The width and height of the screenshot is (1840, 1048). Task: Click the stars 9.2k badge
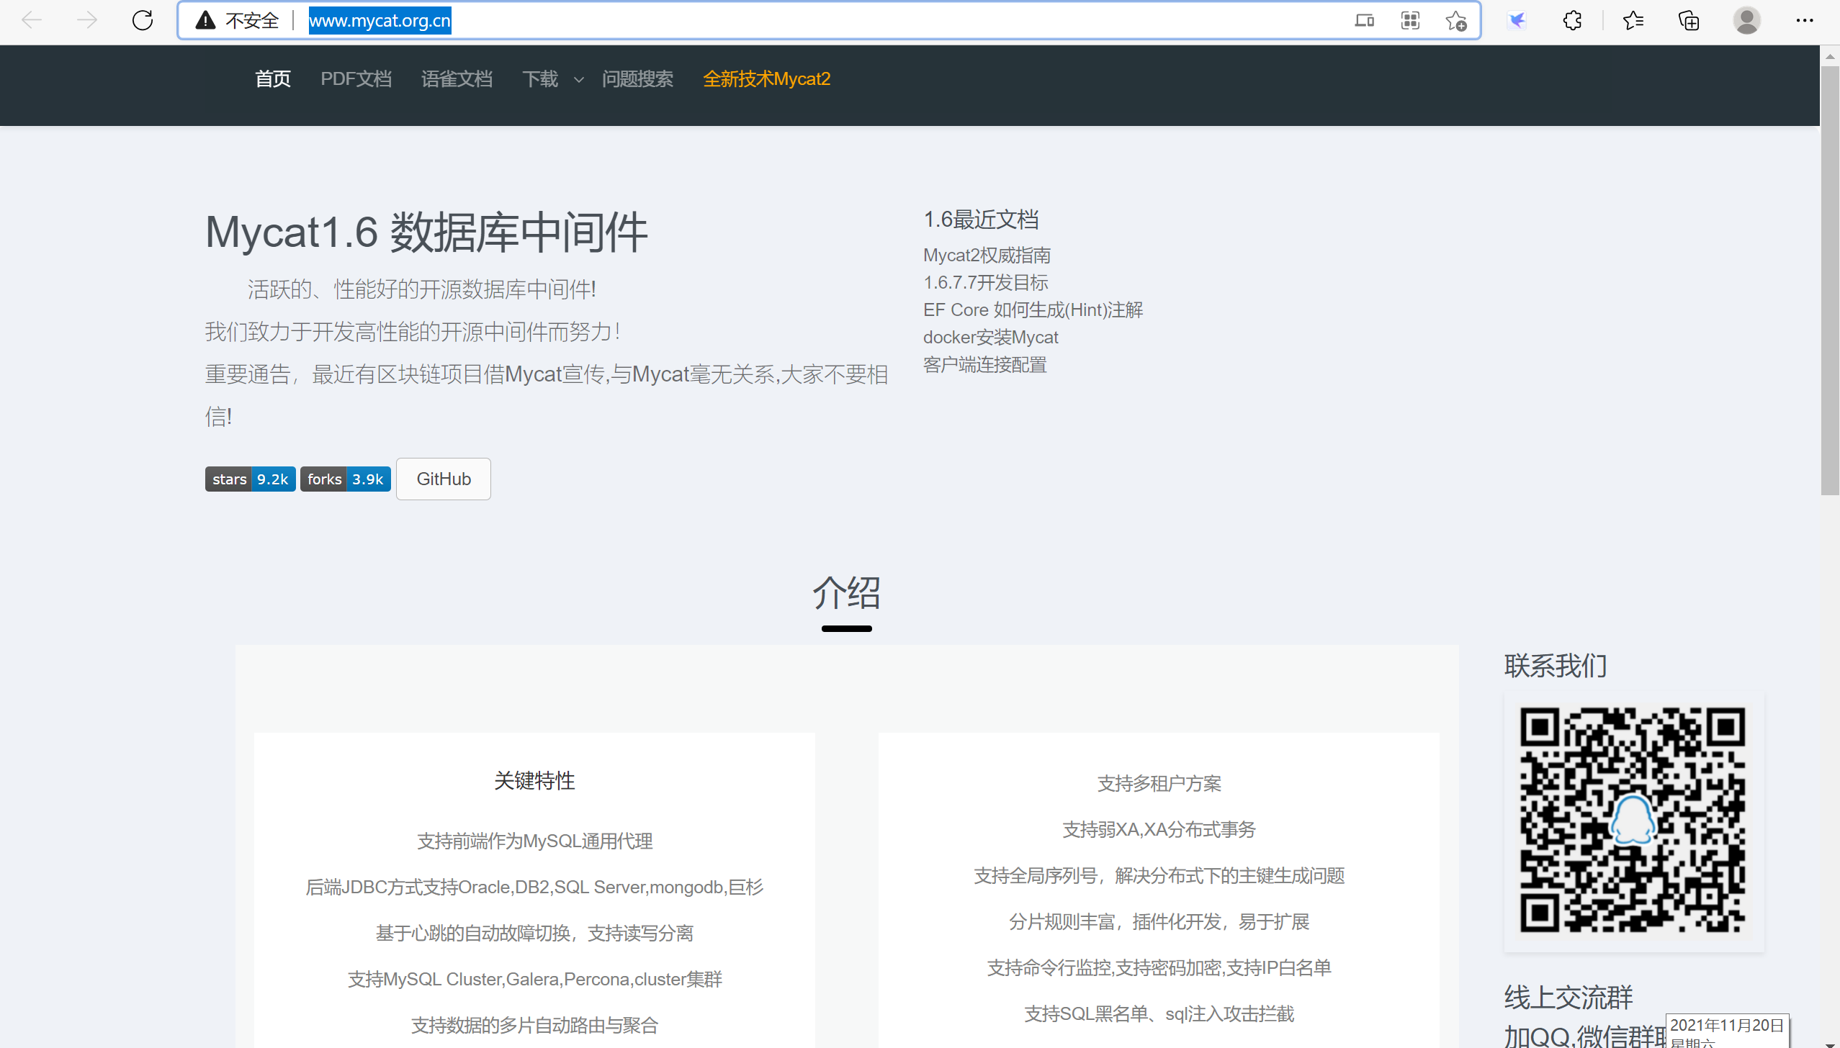pyautogui.click(x=250, y=479)
